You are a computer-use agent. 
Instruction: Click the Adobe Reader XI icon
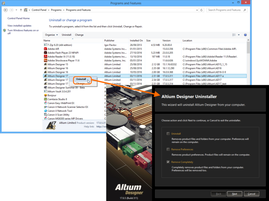point(46,56)
